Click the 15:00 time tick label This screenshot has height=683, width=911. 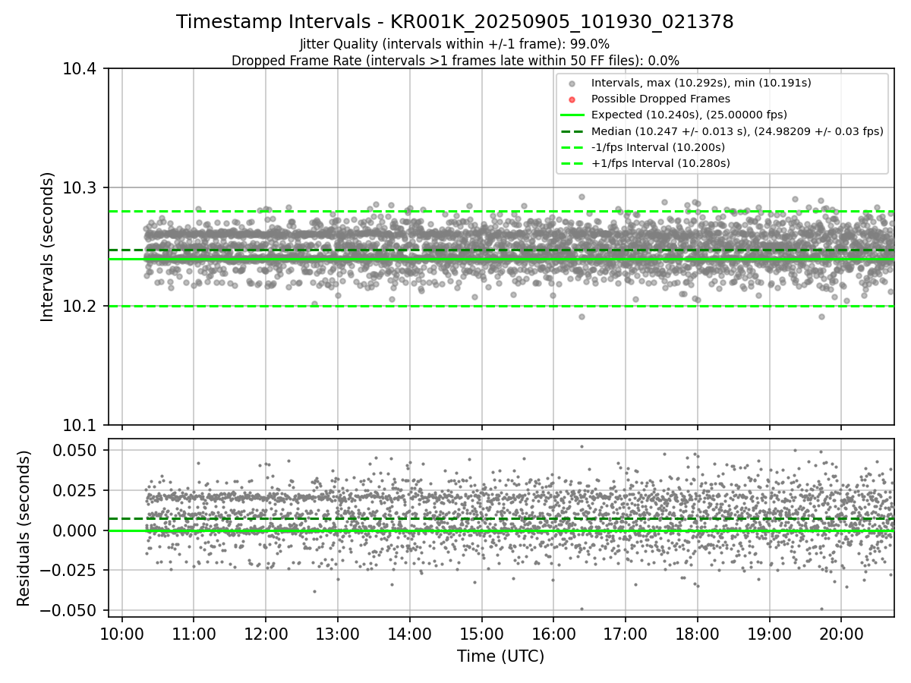pyautogui.click(x=482, y=634)
